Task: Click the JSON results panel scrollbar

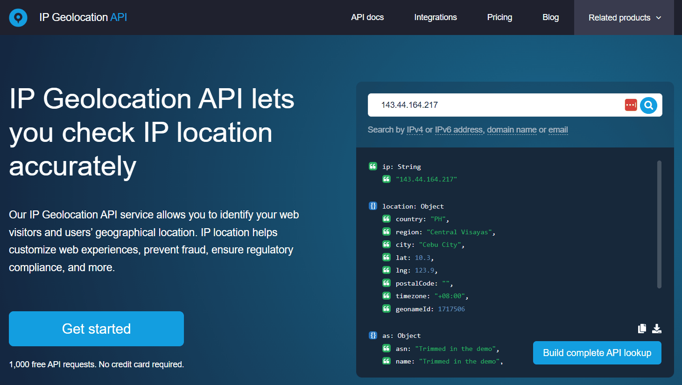Action: click(659, 224)
